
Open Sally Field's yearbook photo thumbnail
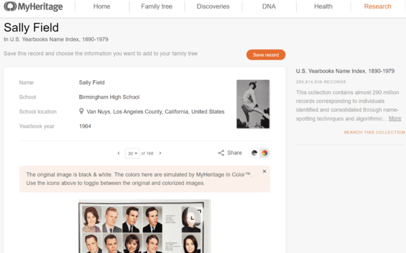pyautogui.click(x=253, y=104)
